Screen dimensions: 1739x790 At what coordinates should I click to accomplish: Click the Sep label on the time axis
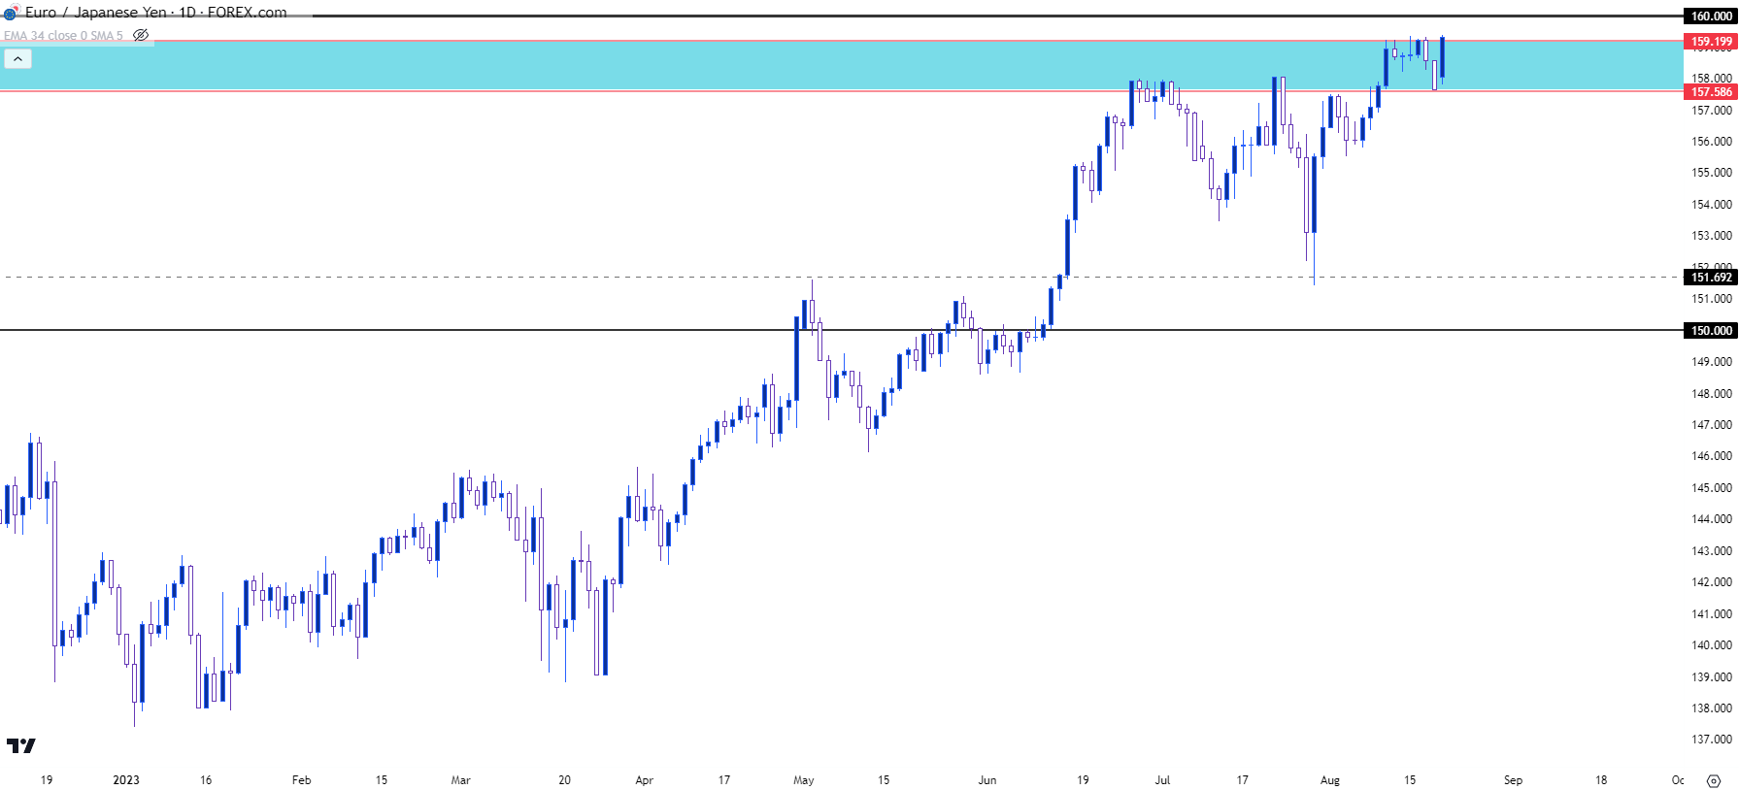(1513, 780)
